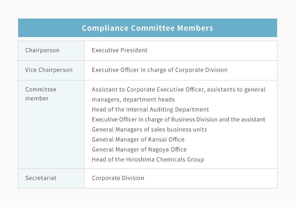Screen dimensions: 296x207
Task: Select the "Committee member" row label
Action: click(x=41, y=94)
